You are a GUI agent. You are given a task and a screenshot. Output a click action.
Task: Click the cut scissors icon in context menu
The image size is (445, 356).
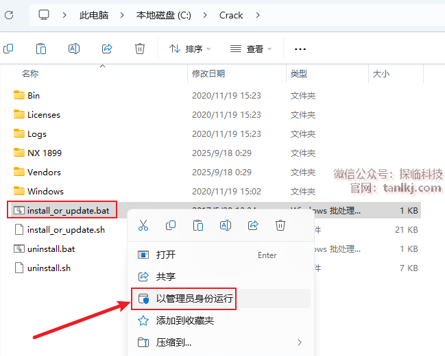143,225
